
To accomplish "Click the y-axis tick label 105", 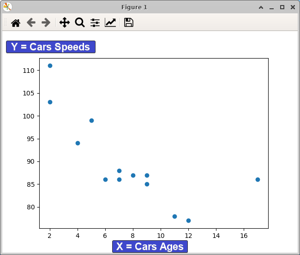I will tap(29, 93).
